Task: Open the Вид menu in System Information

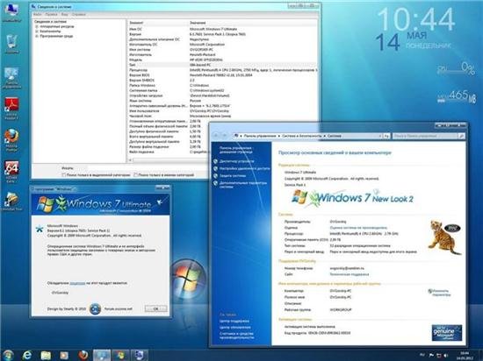Action: pos(64,14)
